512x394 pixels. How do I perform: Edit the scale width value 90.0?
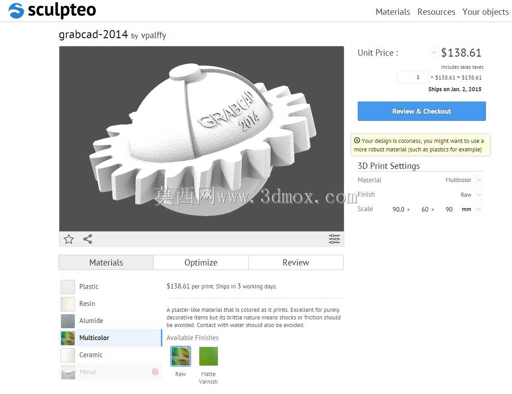click(x=398, y=209)
